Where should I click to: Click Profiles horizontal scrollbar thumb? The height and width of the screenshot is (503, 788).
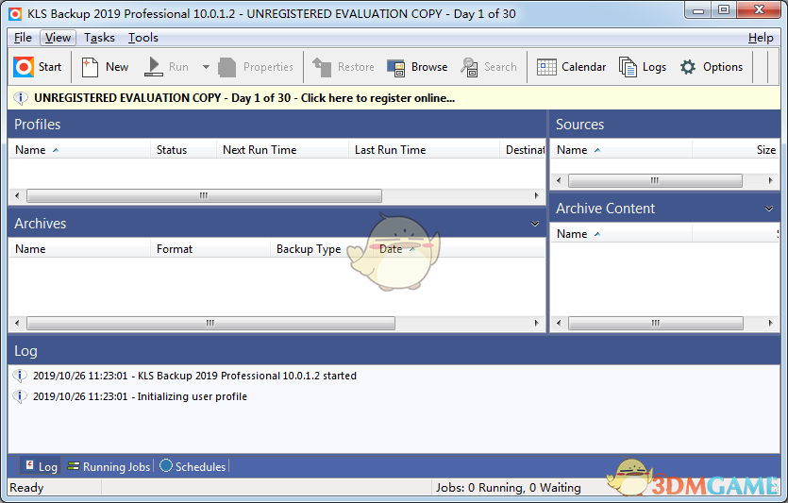click(x=204, y=195)
